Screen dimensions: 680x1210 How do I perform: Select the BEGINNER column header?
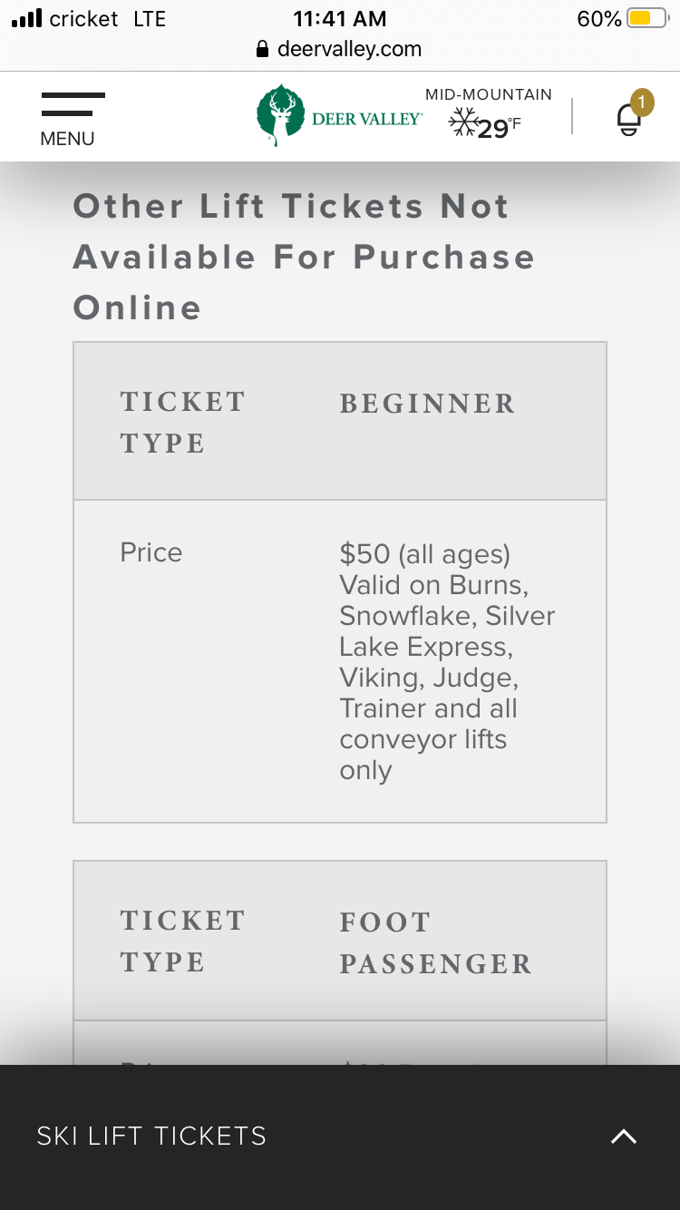point(427,404)
